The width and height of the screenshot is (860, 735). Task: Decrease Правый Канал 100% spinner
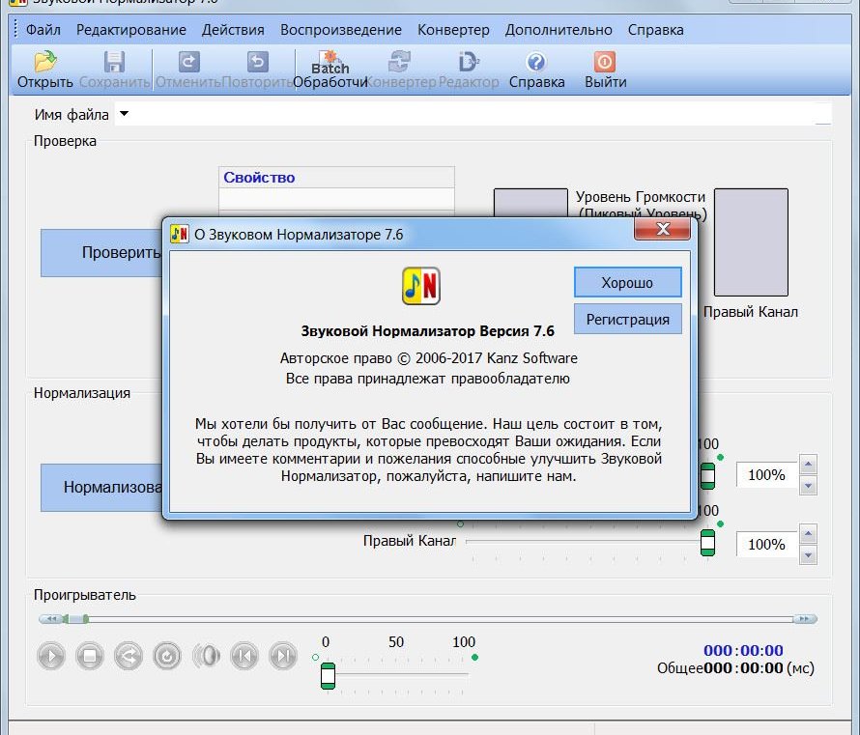click(808, 555)
